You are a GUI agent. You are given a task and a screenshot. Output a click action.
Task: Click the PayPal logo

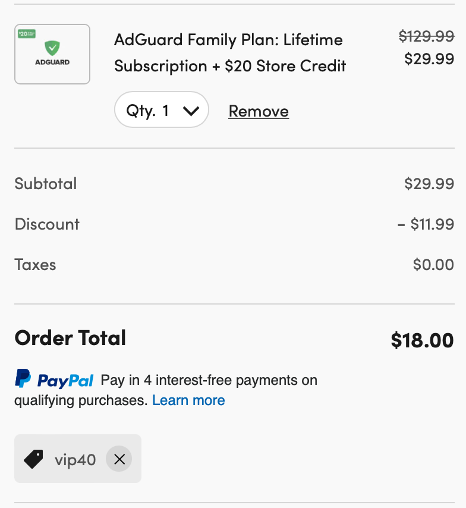tap(54, 379)
